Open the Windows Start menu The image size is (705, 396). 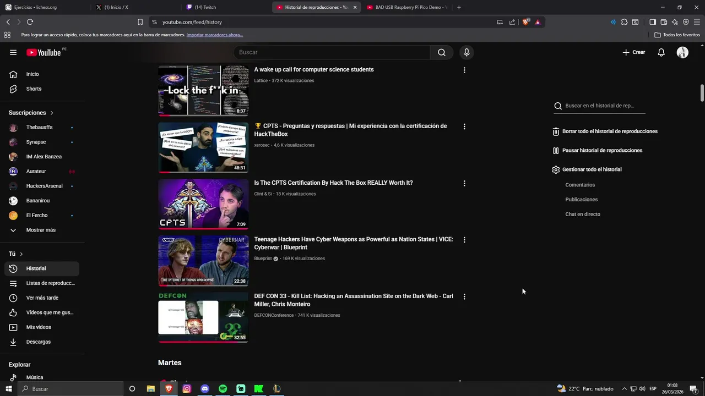(x=8, y=389)
